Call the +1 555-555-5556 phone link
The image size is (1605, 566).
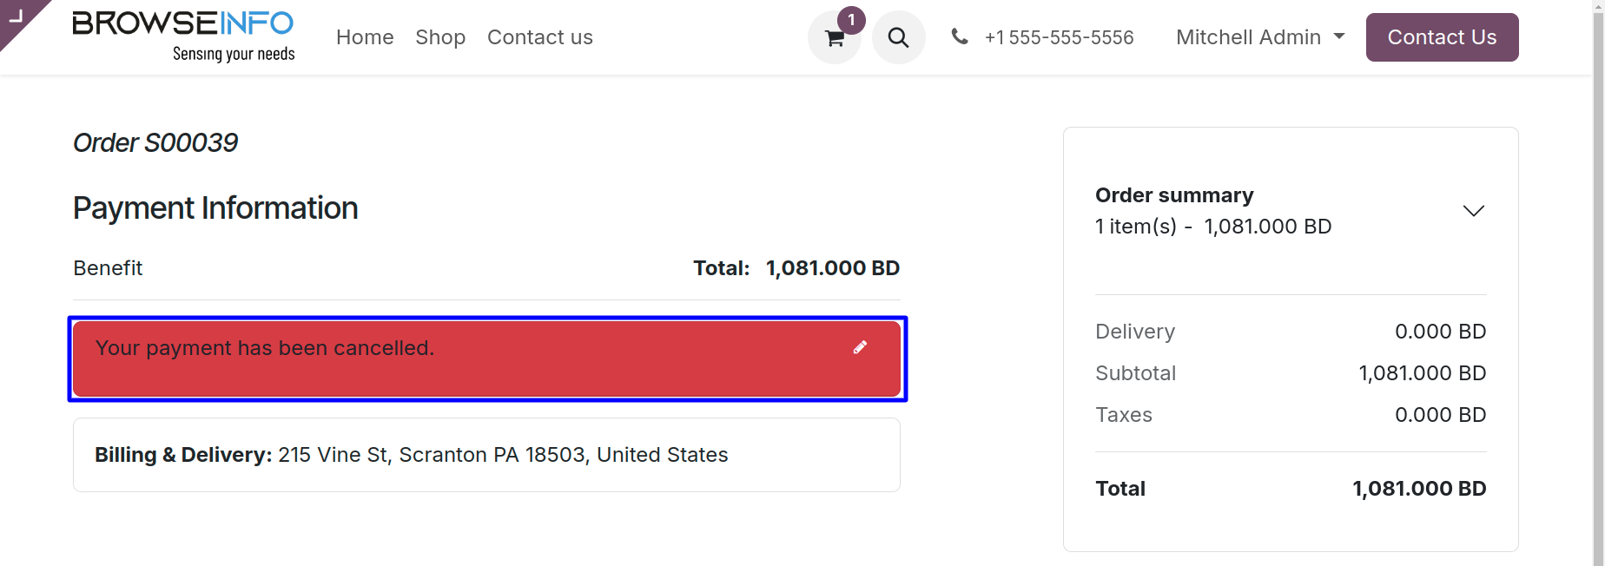1059,37
